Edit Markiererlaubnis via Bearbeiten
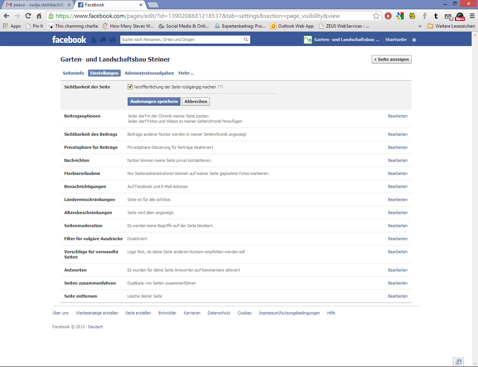 (x=398, y=173)
